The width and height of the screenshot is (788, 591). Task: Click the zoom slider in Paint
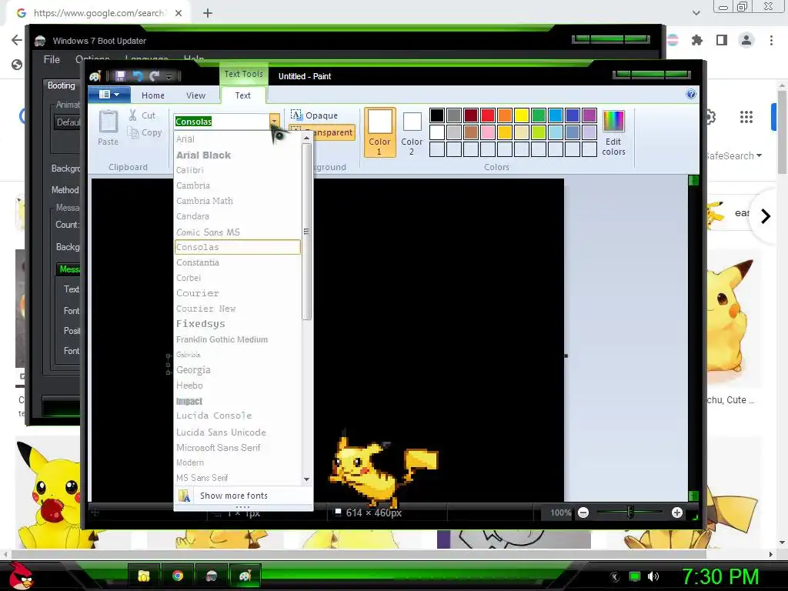[629, 513]
